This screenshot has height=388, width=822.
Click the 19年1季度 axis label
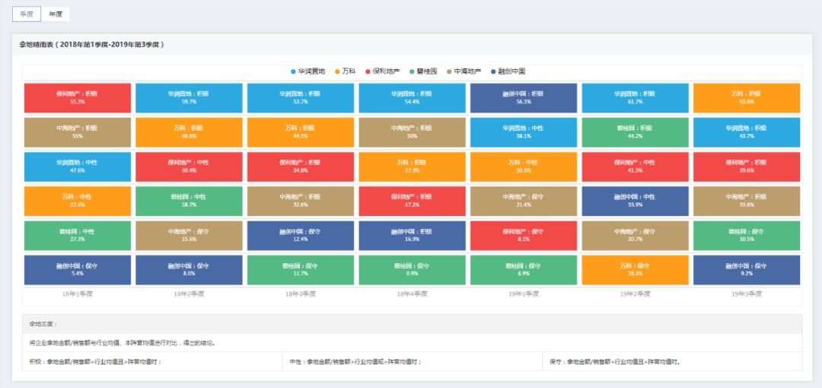point(524,294)
